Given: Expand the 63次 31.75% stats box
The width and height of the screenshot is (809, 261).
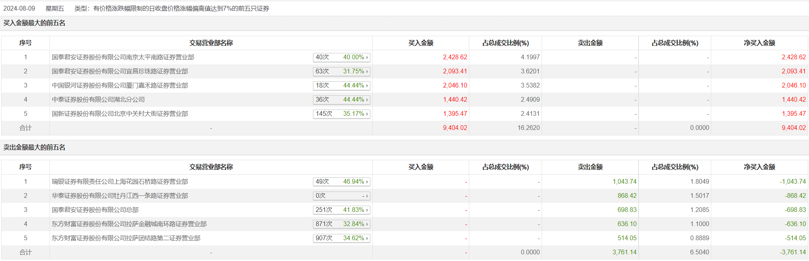Looking at the screenshot, I should coord(341,71).
